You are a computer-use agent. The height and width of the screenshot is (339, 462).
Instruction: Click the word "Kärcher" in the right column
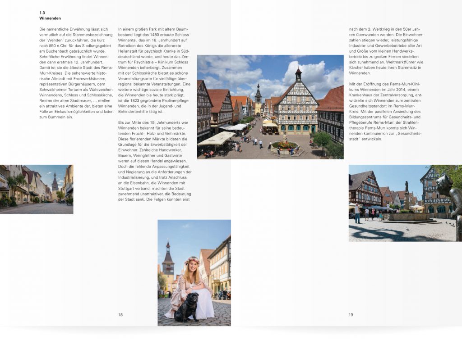pyautogui.click(x=358, y=68)
